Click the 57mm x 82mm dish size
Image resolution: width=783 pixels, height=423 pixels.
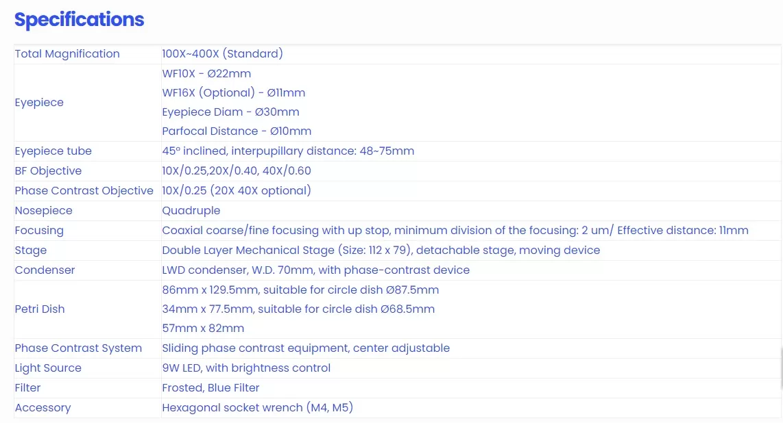[203, 329]
